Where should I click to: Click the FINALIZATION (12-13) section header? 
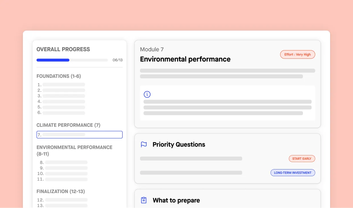tap(61, 192)
